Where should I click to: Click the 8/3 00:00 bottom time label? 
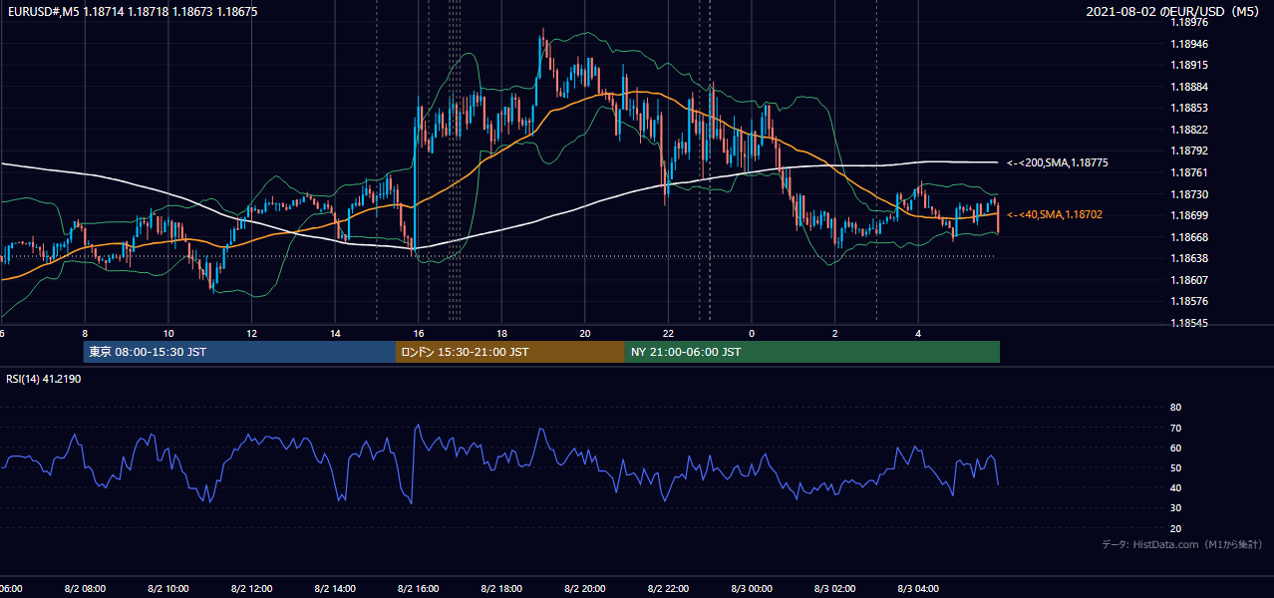(751, 588)
